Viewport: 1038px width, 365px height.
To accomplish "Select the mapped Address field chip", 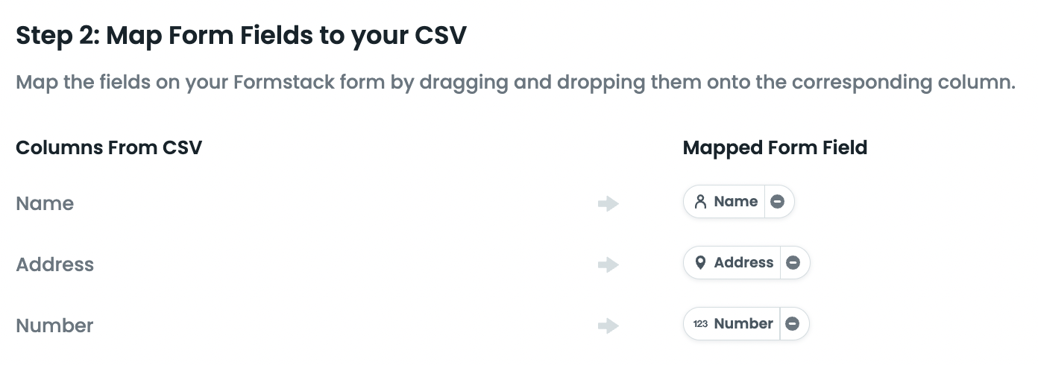I will tap(743, 263).
